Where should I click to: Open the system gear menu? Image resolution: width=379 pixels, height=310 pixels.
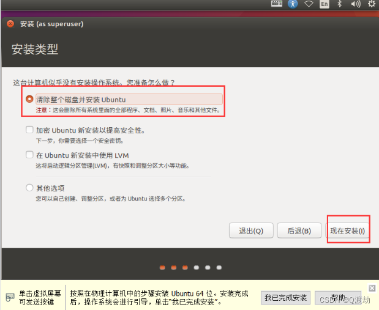(x=372, y=4)
